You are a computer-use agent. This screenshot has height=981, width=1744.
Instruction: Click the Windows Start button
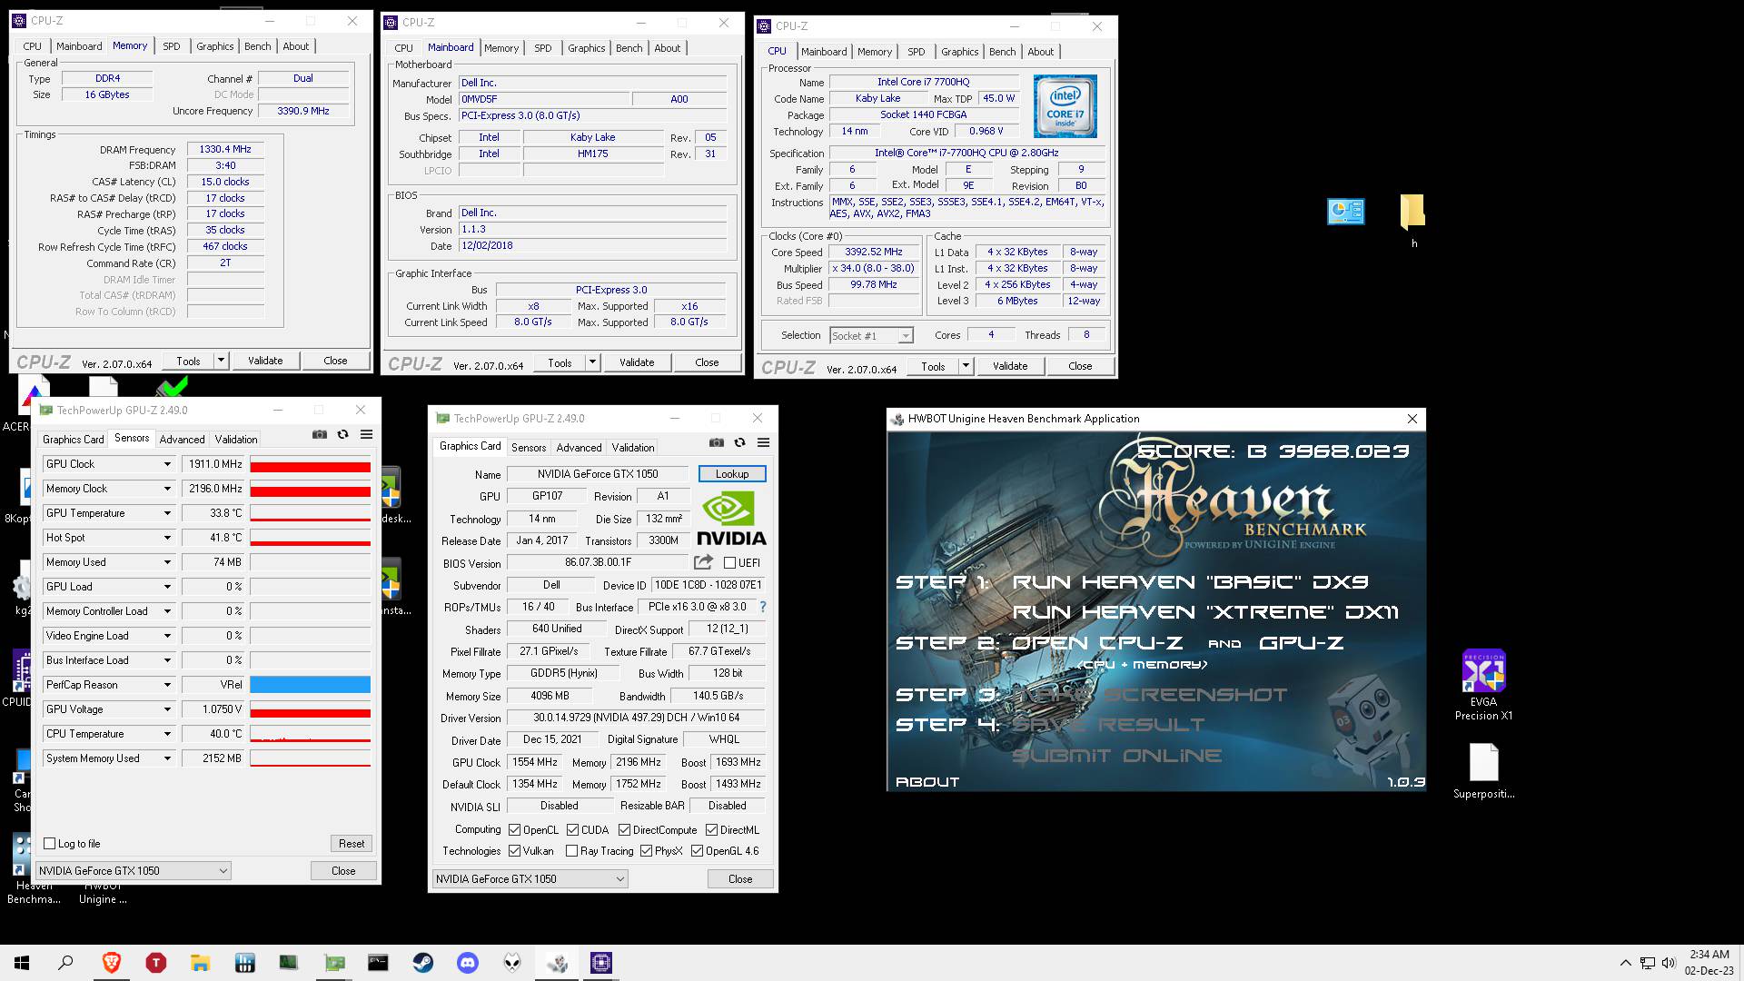tap(22, 963)
